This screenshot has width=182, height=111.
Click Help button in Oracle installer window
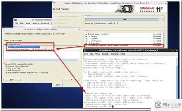[x=58, y=85]
